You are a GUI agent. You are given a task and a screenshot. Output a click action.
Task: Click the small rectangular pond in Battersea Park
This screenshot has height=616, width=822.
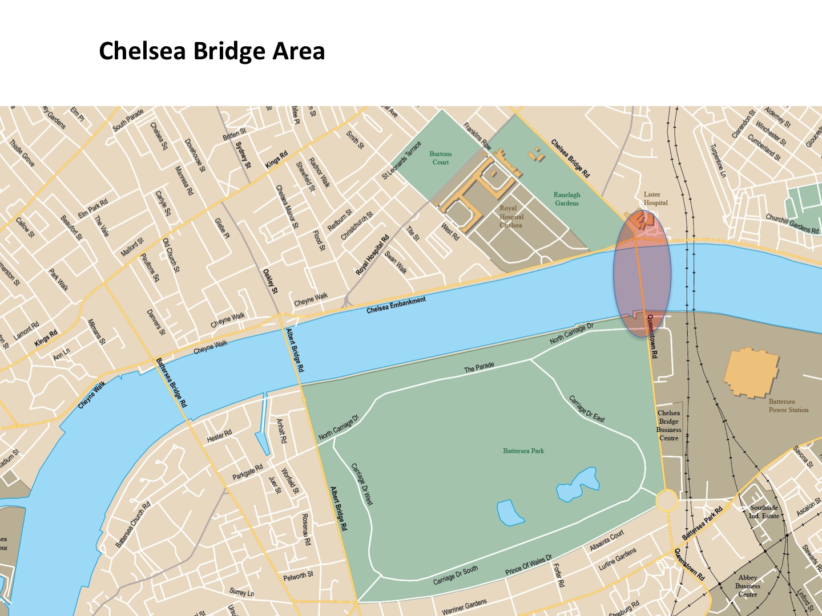point(510,513)
